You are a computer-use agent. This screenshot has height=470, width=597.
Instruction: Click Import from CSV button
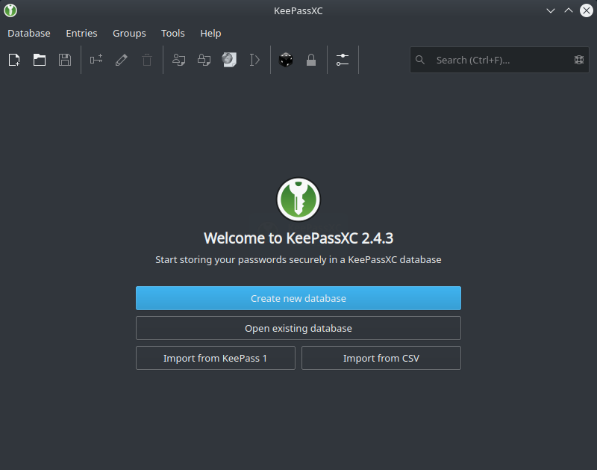coord(381,358)
